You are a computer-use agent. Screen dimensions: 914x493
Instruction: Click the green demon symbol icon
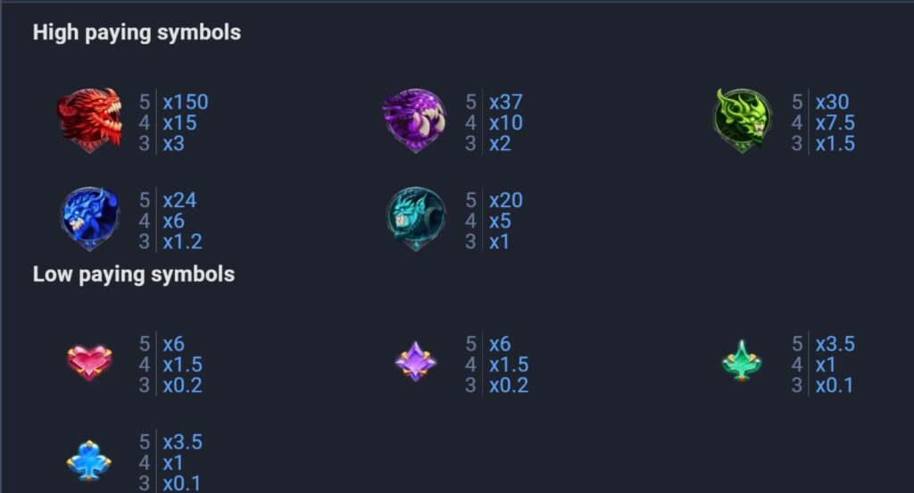pos(742,121)
